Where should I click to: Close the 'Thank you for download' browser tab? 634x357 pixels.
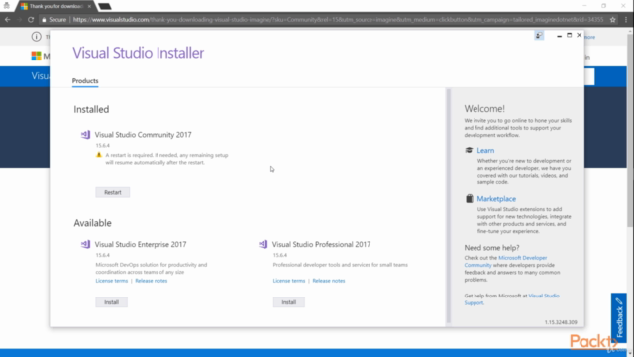89,6
